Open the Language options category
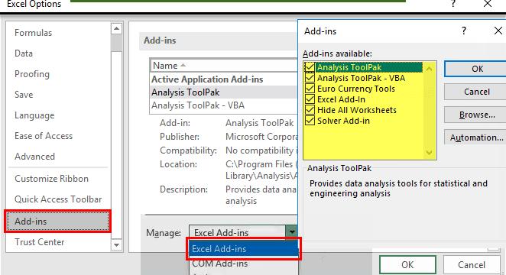Viewport: 506px width, 275px height. coord(34,115)
